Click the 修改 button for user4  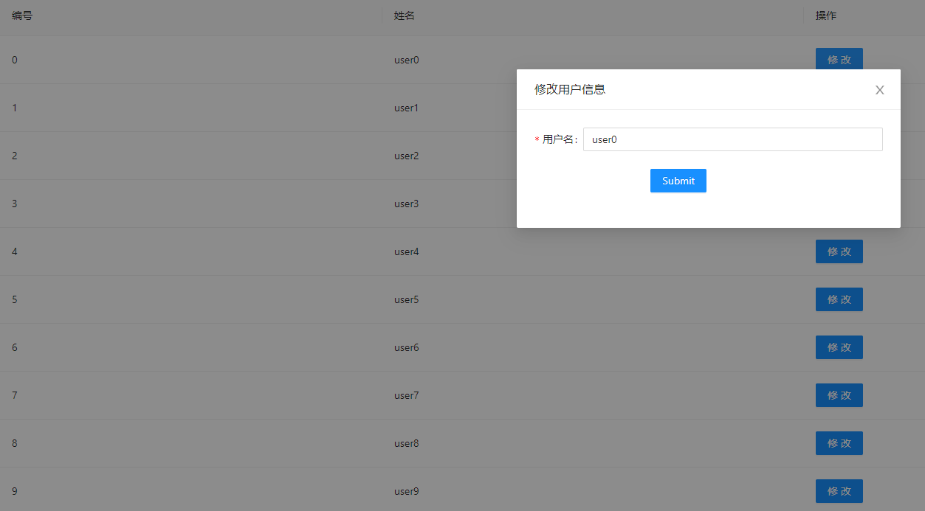point(839,251)
